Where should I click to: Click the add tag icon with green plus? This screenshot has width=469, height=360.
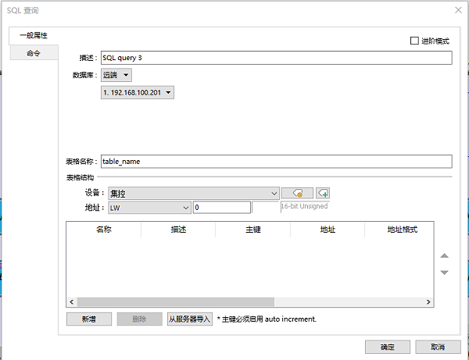pyautogui.click(x=323, y=193)
